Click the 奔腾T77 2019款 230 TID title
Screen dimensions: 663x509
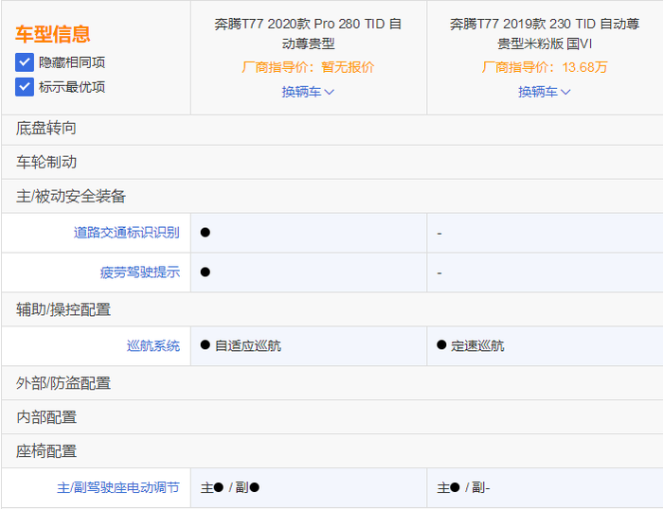tap(545, 34)
